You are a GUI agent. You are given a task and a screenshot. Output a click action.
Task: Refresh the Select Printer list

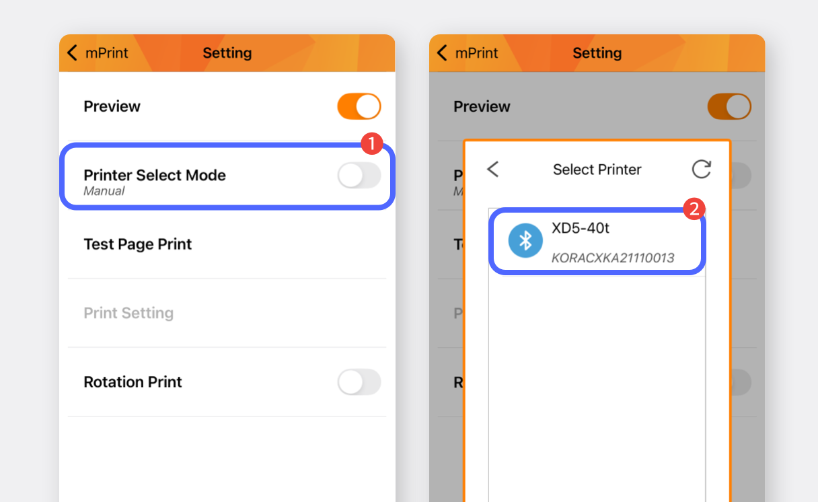click(x=701, y=170)
